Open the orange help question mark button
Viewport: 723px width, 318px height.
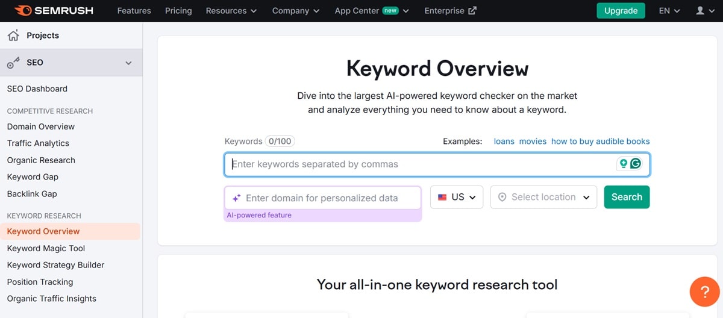click(704, 292)
